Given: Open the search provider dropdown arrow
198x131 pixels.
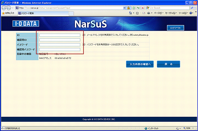Looking at the screenshot, I should click(x=195, y=8).
